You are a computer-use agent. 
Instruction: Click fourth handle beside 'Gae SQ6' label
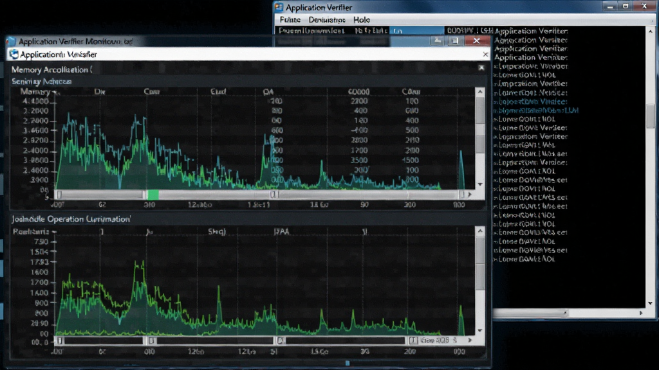click(x=413, y=340)
